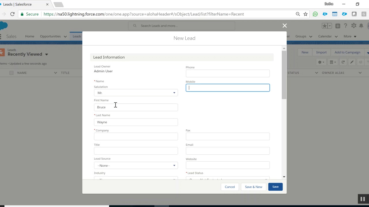Show the charts pie icon
Viewport: 369px width, 207px height.
tap(360, 62)
